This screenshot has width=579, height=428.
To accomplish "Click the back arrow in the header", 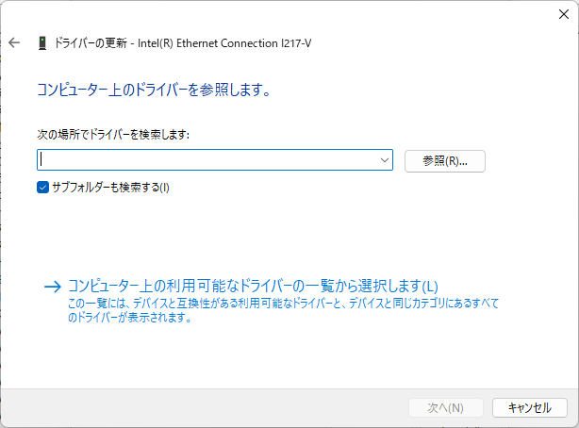I will point(14,43).
